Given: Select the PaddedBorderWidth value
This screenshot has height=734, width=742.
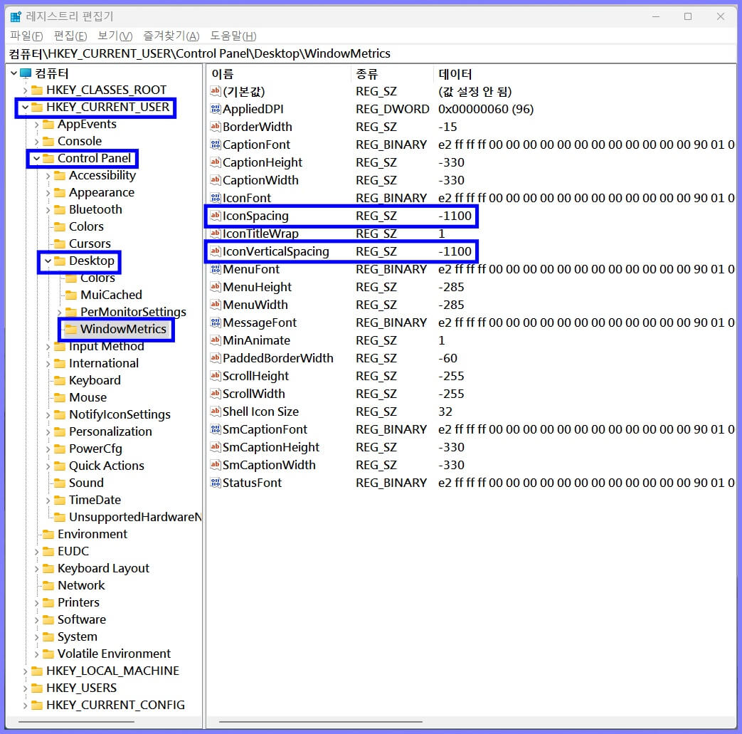Looking at the screenshot, I should pos(277,358).
